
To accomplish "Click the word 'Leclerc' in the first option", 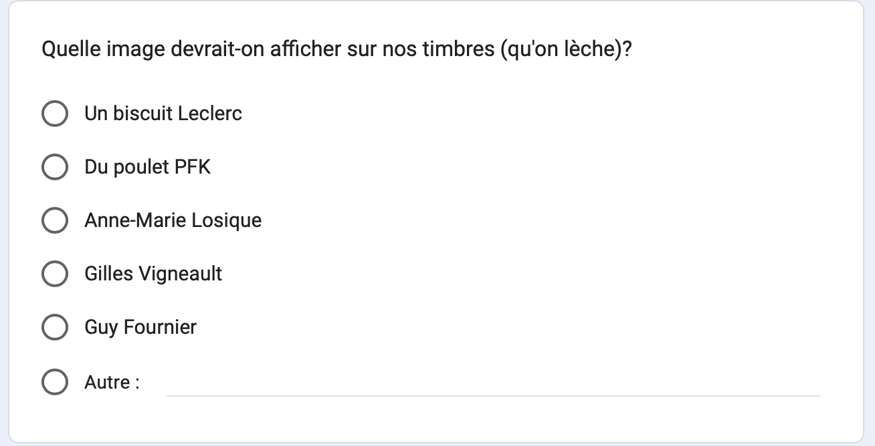I will pyautogui.click(x=210, y=114).
